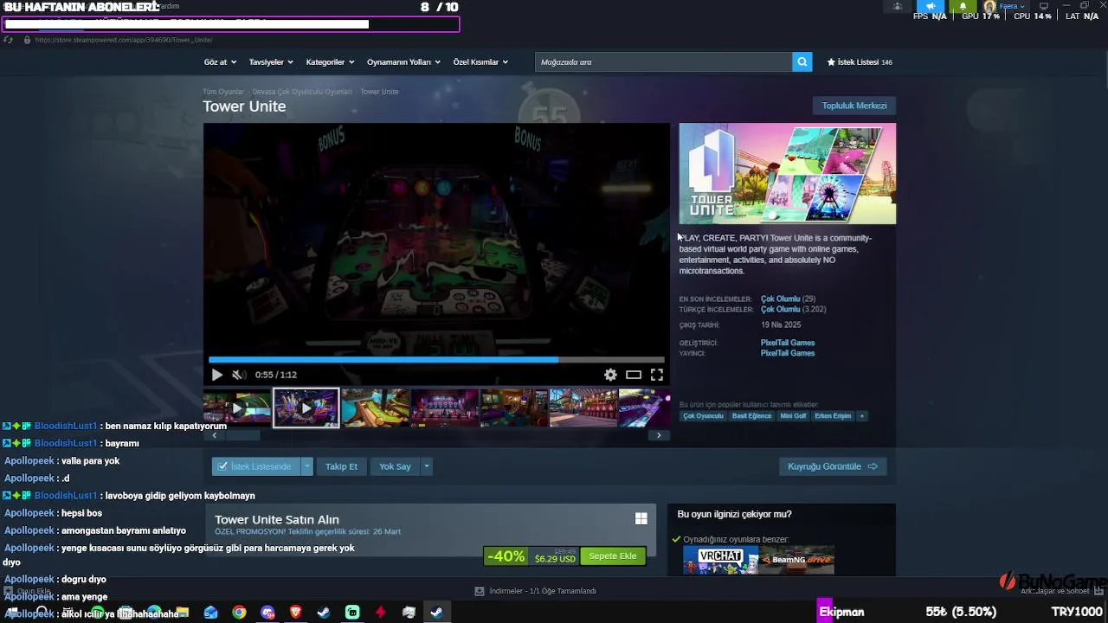Open developer PixelTail Games link
Viewport: 1108px width, 623px height.
click(788, 343)
